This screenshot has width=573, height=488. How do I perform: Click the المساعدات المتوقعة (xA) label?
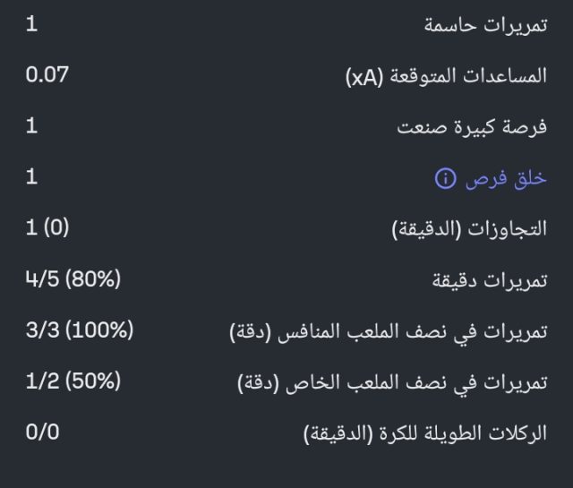pyautogui.click(x=446, y=77)
